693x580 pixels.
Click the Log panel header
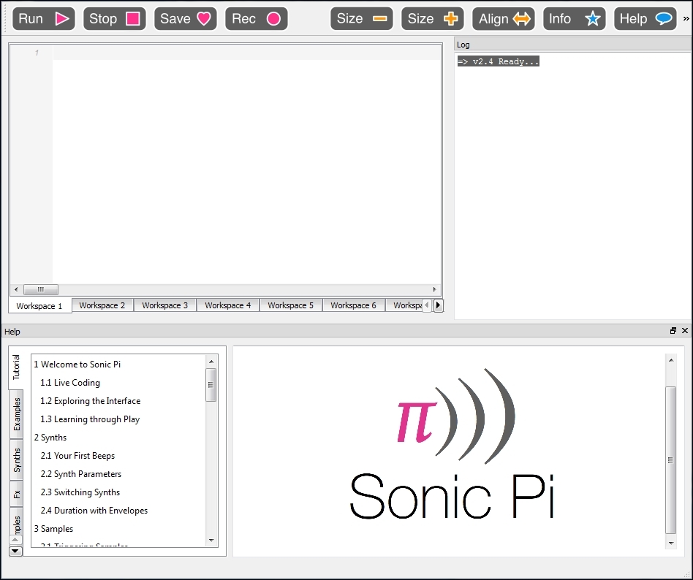coord(573,45)
